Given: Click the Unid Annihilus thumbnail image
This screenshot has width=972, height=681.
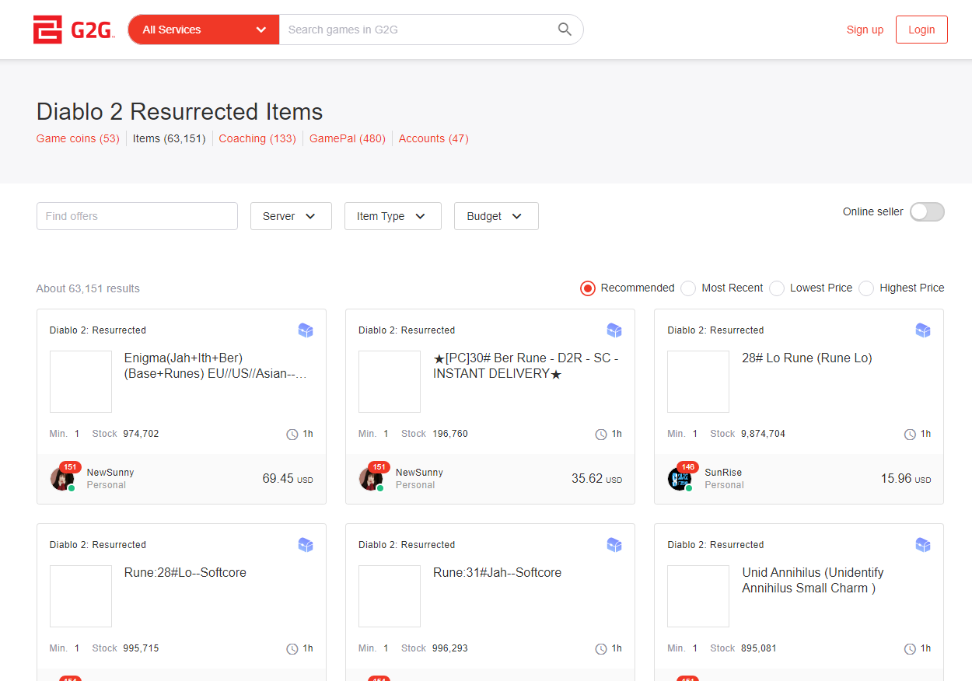Looking at the screenshot, I should coord(698,596).
